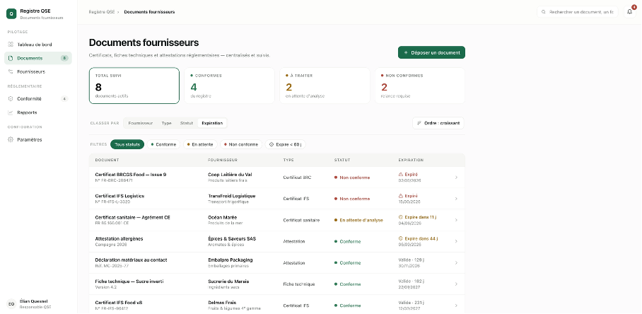
Task: Click Sucrerie du Marais supplier name
Action: 228,281
